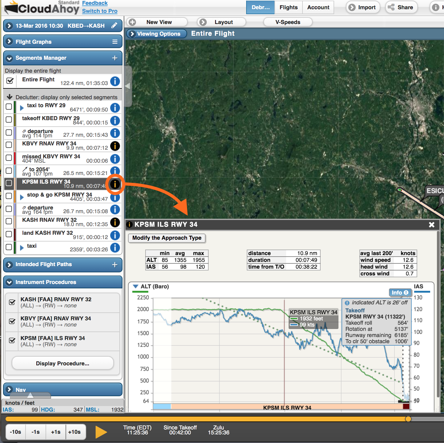444x443 pixels.
Task: Open the Flight Graphs hamburger menu
Action: [115, 42]
